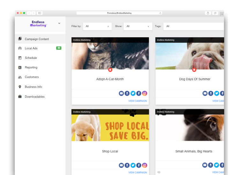Click the email icon on Dog Days Of Summer
236x175 pixels.
click(x=205, y=93)
